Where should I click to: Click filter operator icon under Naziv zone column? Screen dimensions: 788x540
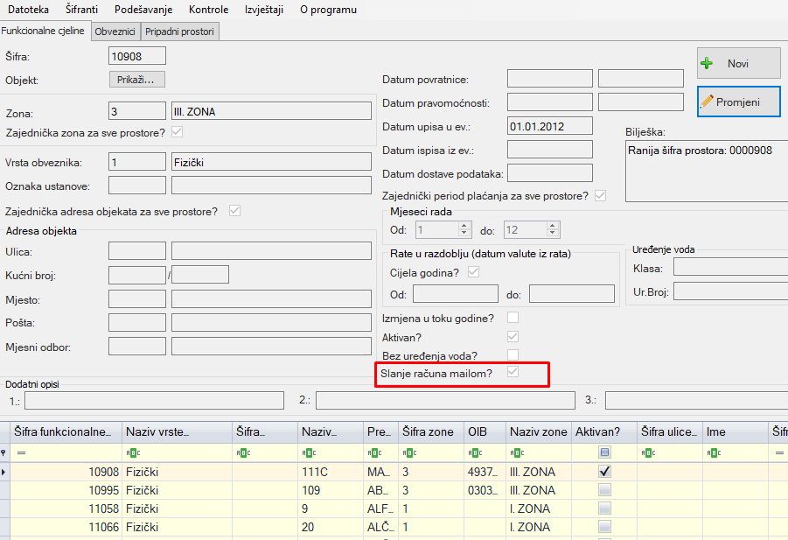click(515, 452)
